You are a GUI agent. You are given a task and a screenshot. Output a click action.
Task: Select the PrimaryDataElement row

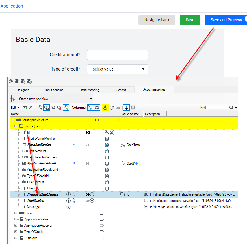pos(123,194)
